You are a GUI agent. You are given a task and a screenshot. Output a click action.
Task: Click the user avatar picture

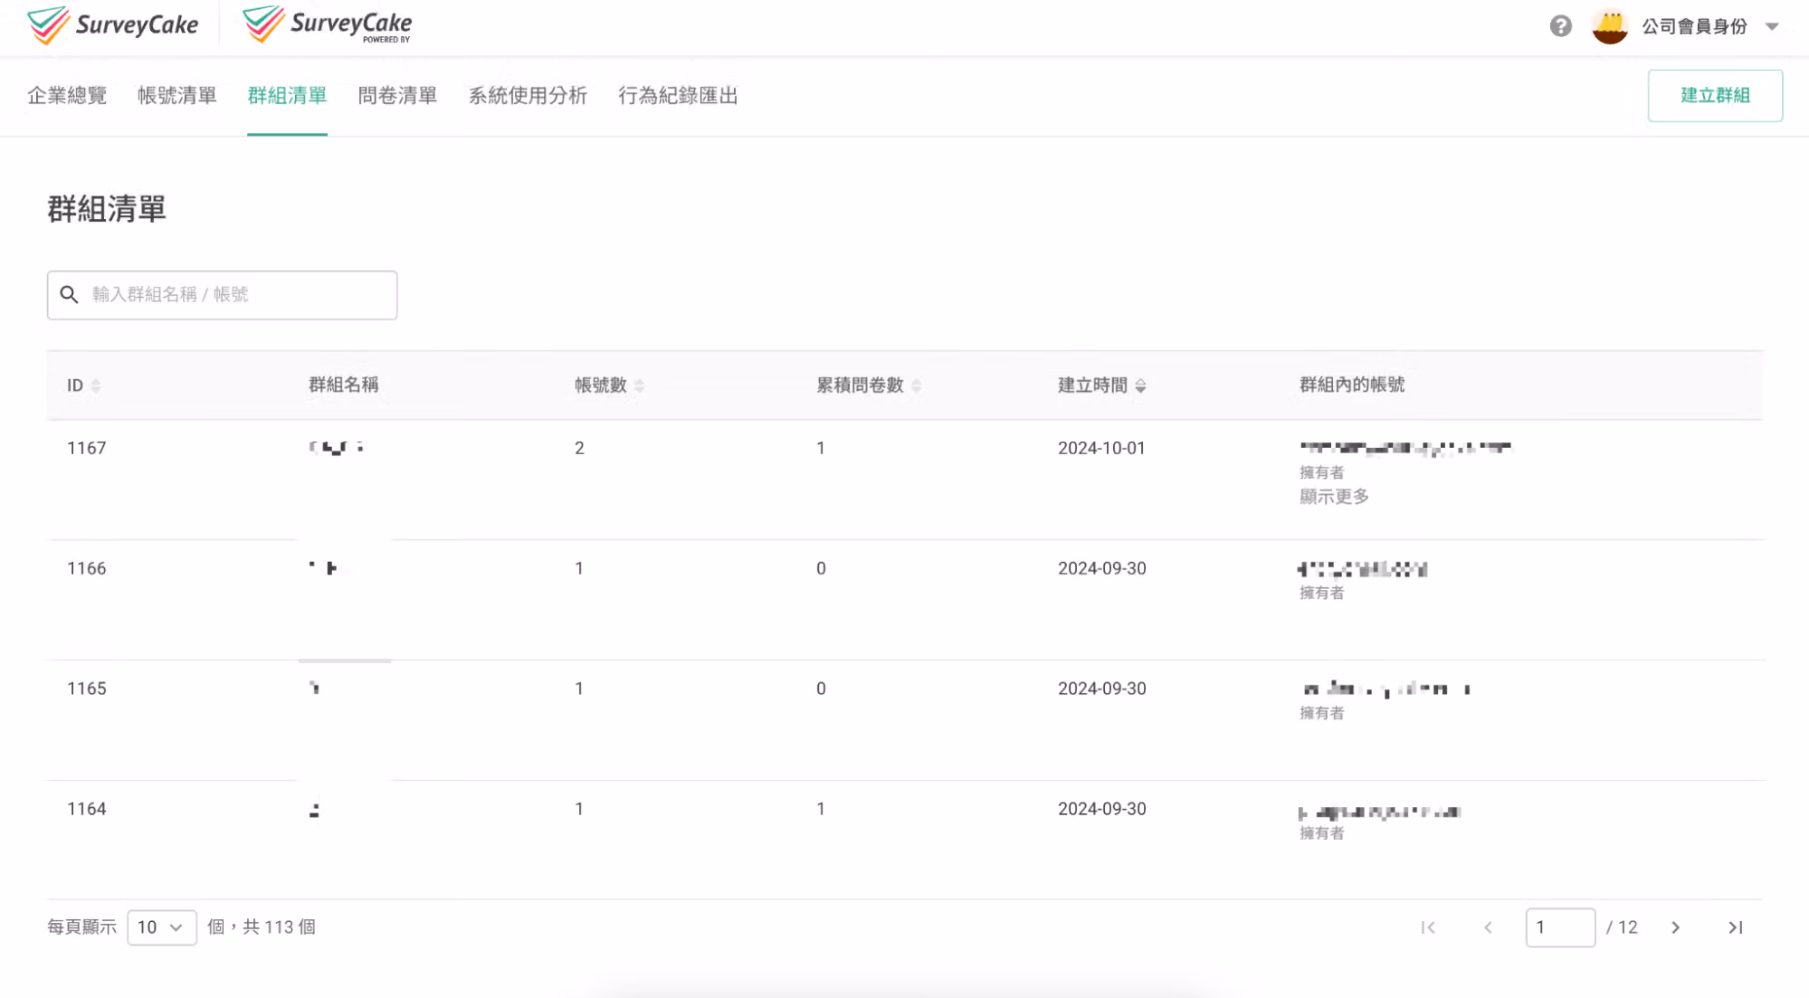pyautogui.click(x=1609, y=26)
